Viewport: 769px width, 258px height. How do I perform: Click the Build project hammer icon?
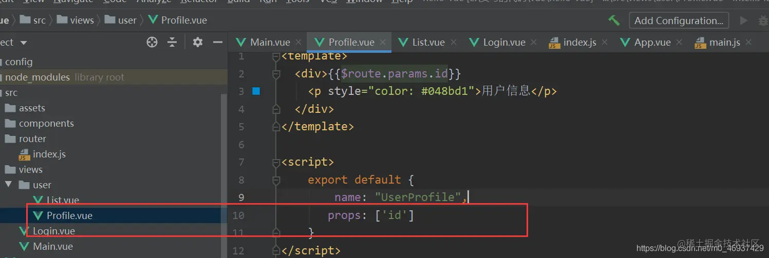point(614,21)
